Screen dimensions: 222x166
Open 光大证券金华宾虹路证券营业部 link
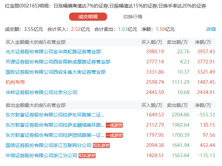pyautogui.click(x=53, y=52)
